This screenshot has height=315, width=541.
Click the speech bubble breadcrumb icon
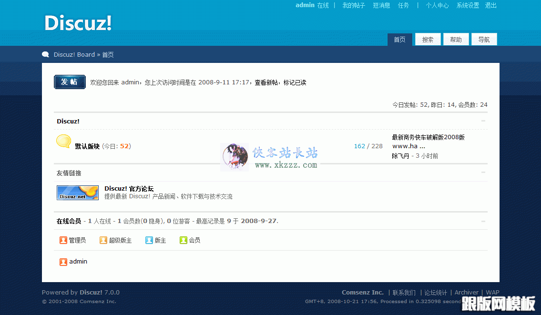(x=46, y=54)
